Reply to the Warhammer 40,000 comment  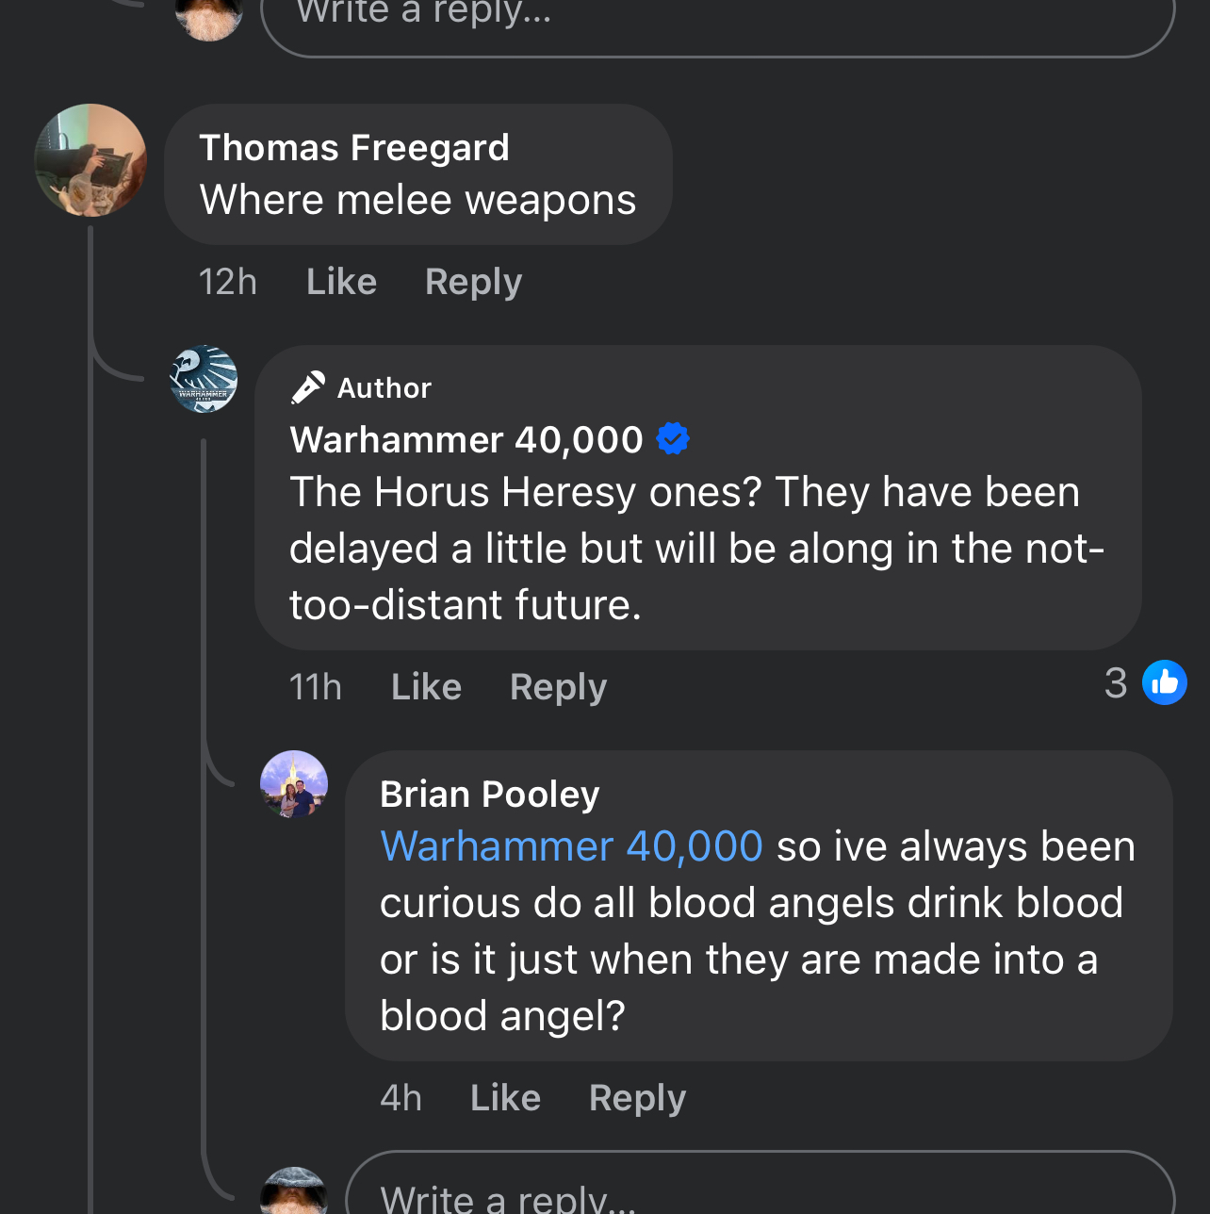coord(558,687)
